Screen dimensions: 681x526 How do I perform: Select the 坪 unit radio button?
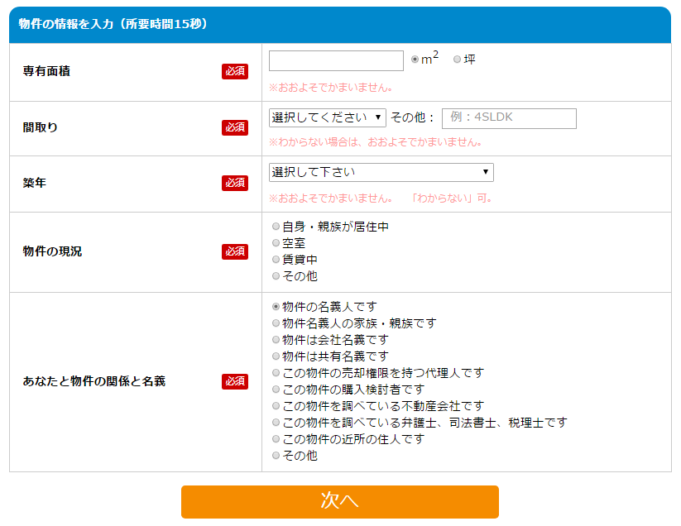point(457,60)
